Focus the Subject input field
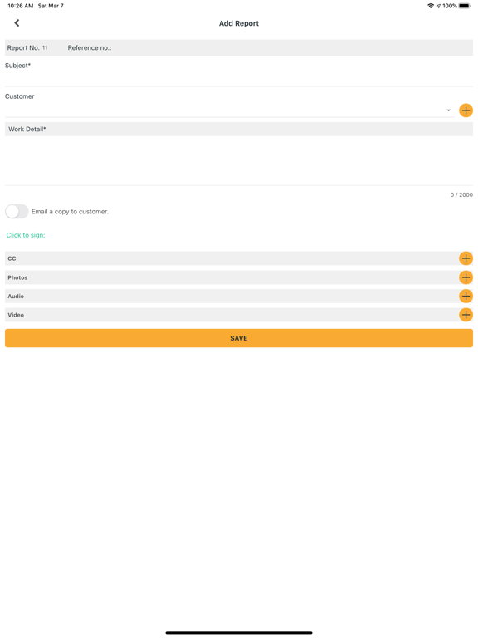Viewport: 478px width, 638px height. click(x=239, y=78)
